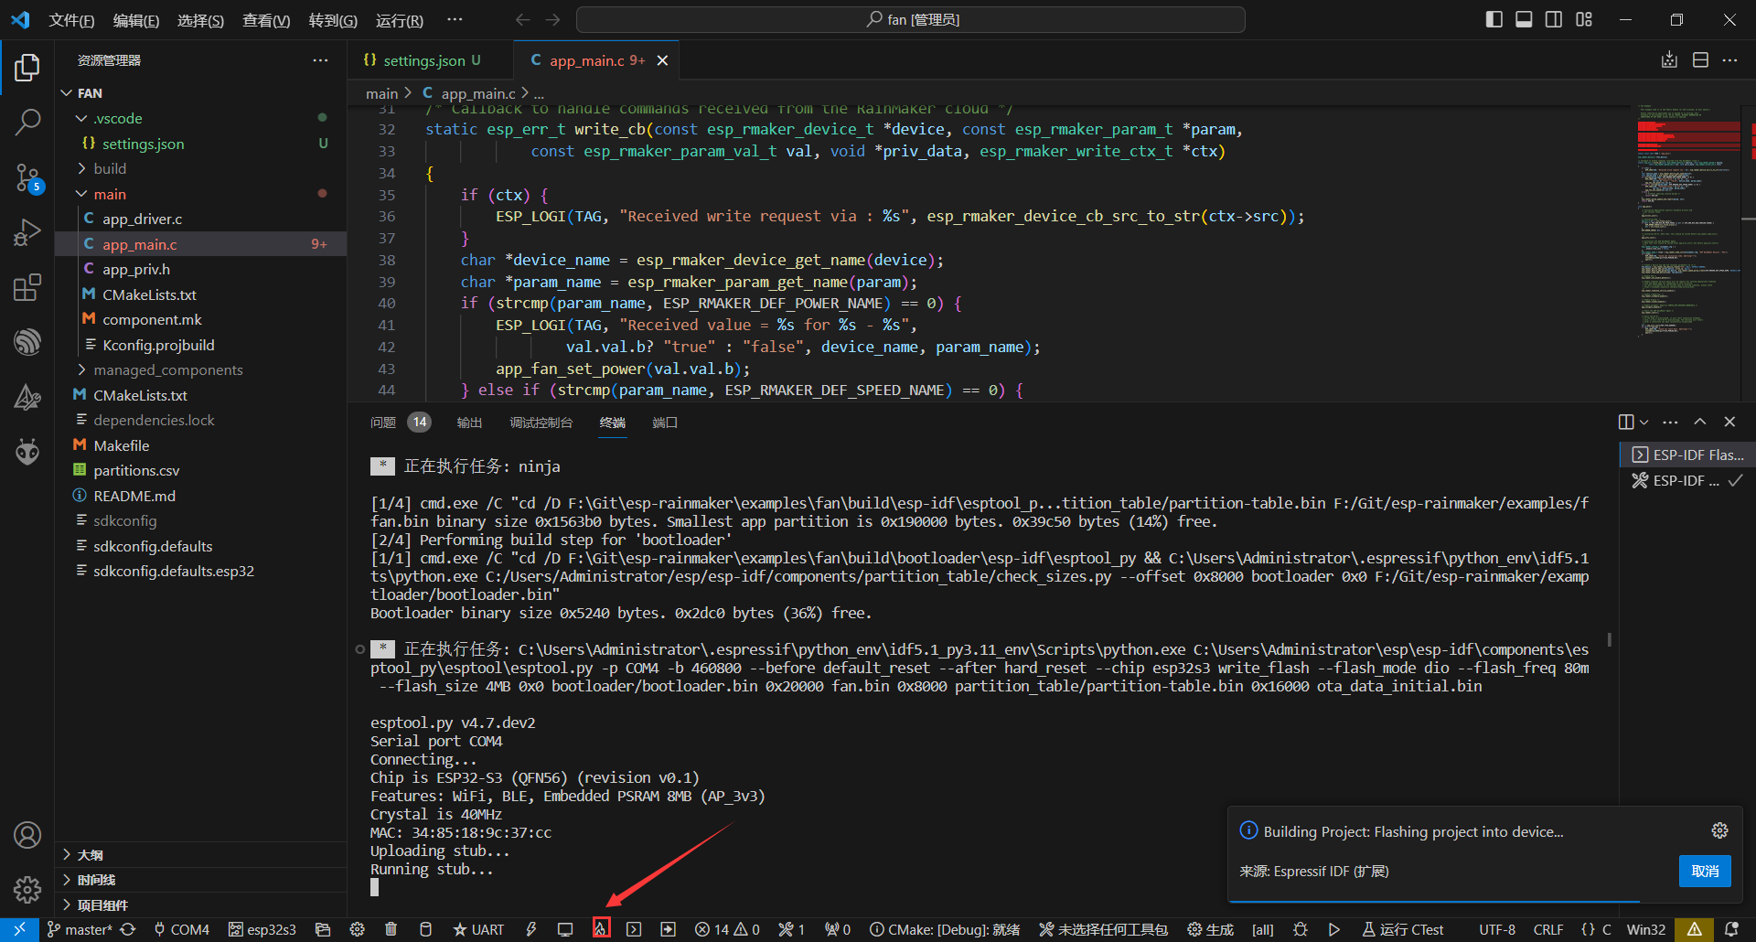
Task: Select the ESP-IDF Flash terminal entry
Action: (1687, 455)
